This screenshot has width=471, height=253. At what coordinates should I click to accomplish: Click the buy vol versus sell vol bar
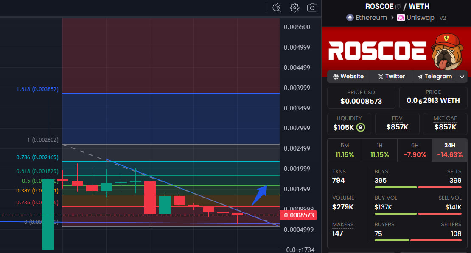tap(418, 214)
